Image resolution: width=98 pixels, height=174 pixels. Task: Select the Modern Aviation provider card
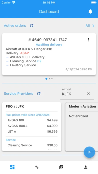click(x=82, y=126)
